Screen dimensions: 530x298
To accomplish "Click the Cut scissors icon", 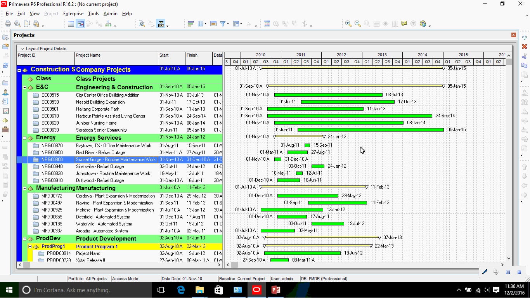I will (525, 56).
